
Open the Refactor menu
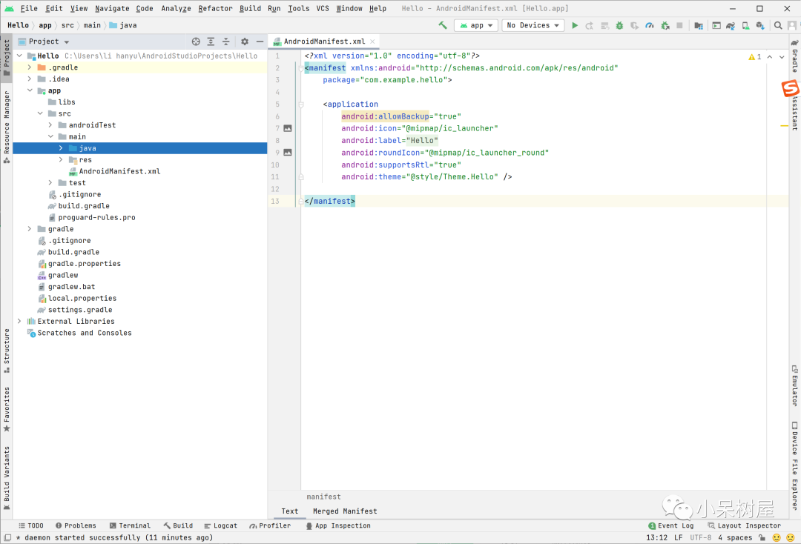[x=215, y=8]
